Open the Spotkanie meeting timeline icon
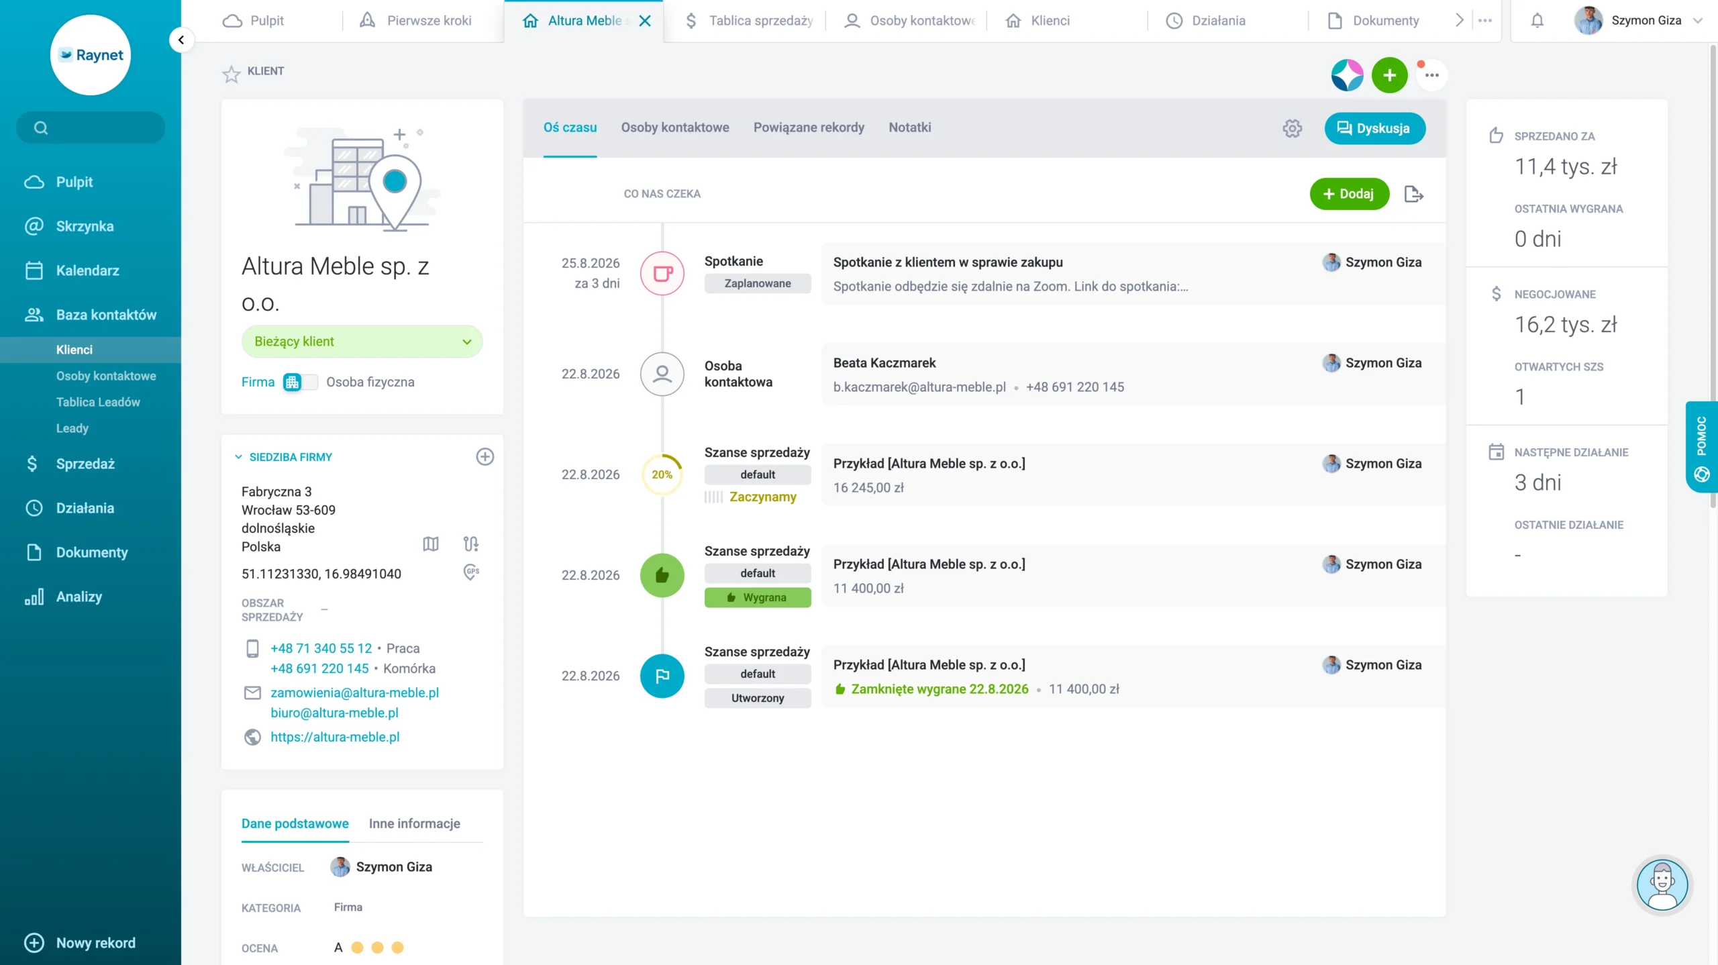The height and width of the screenshot is (965, 1718). coord(662,273)
